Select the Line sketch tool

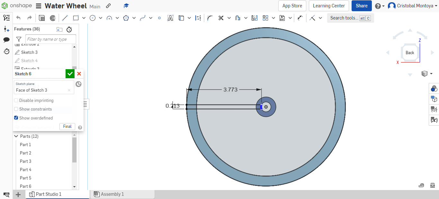pos(65,18)
